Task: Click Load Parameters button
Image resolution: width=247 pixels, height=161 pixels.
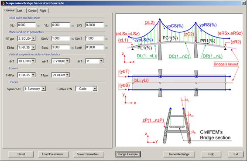Action: (54, 154)
